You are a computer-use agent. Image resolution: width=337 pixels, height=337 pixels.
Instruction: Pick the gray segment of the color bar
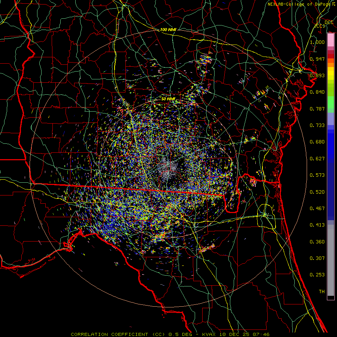point(331,260)
